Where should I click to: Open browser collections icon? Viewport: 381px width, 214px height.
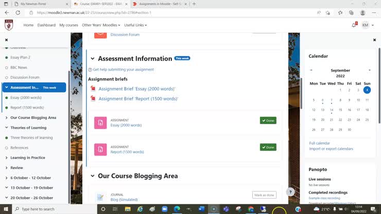(351, 13)
